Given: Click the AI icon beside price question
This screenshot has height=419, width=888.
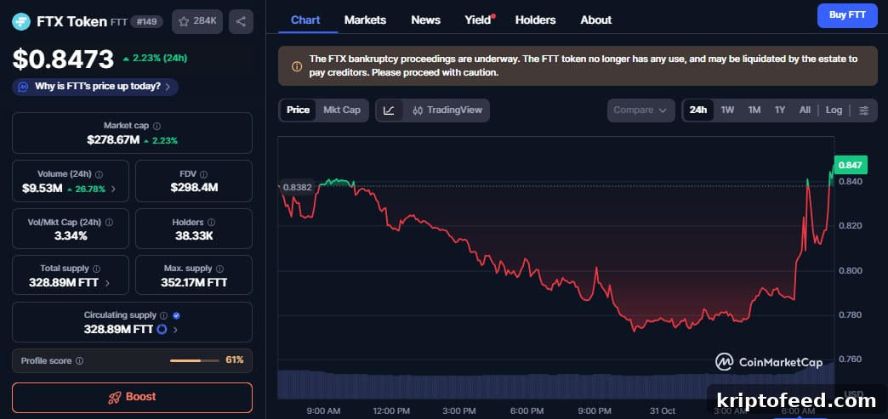Looking at the screenshot, I should (x=23, y=88).
